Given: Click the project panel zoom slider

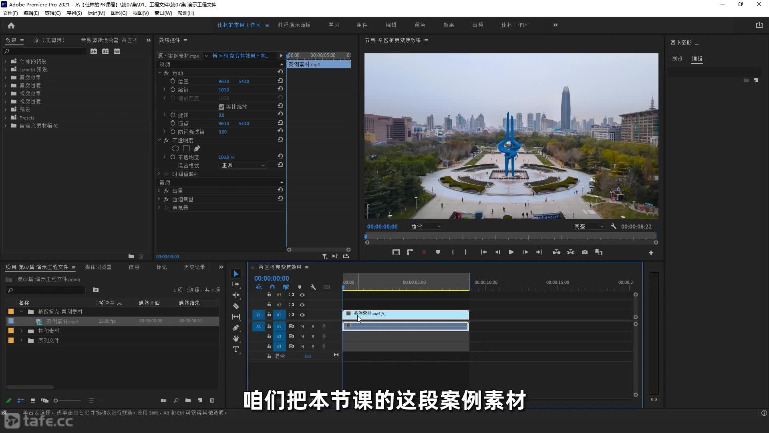Looking at the screenshot, I should (x=67, y=401).
